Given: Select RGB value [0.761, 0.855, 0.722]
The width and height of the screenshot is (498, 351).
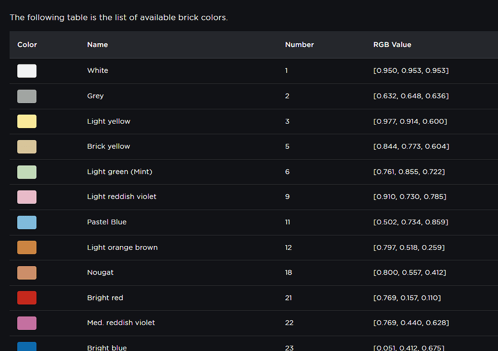Looking at the screenshot, I should click(409, 172).
